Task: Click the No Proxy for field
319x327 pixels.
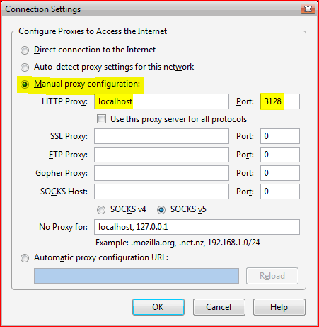Action: [197, 227]
